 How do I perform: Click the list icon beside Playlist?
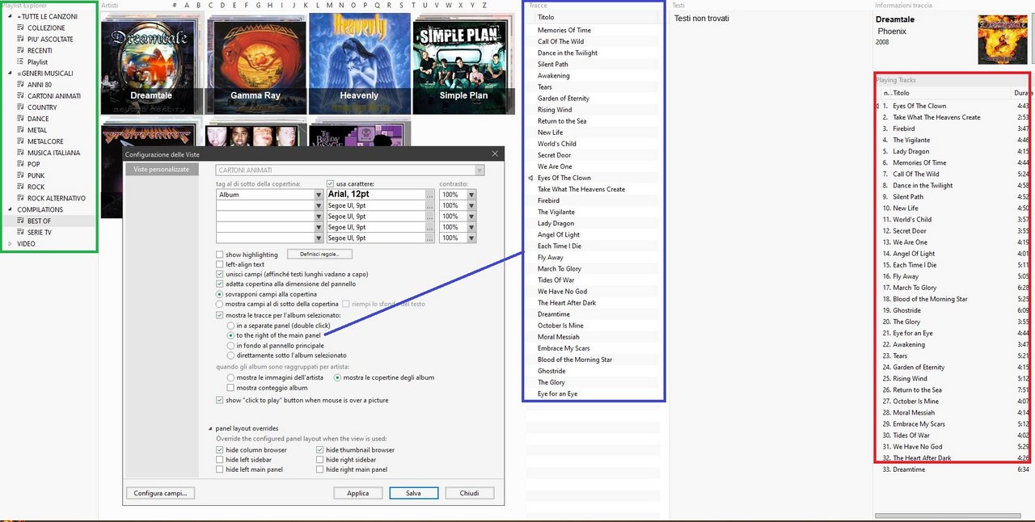click(20, 61)
